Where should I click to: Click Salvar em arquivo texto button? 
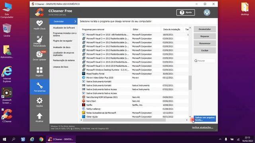click(205, 119)
